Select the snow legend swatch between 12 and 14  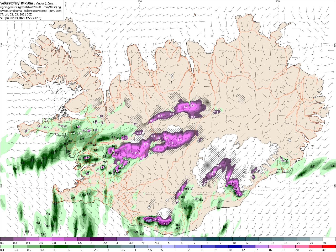click(x=251, y=239)
